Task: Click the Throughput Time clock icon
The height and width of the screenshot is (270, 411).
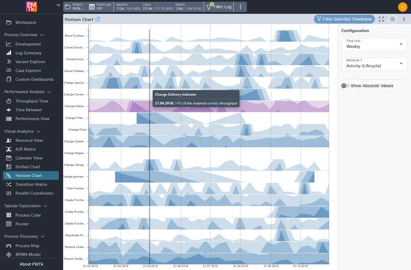Action: (9, 101)
